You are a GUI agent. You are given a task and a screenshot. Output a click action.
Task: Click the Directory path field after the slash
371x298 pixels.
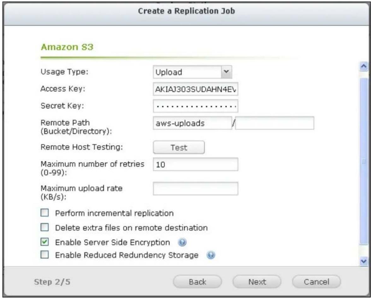(275, 123)
